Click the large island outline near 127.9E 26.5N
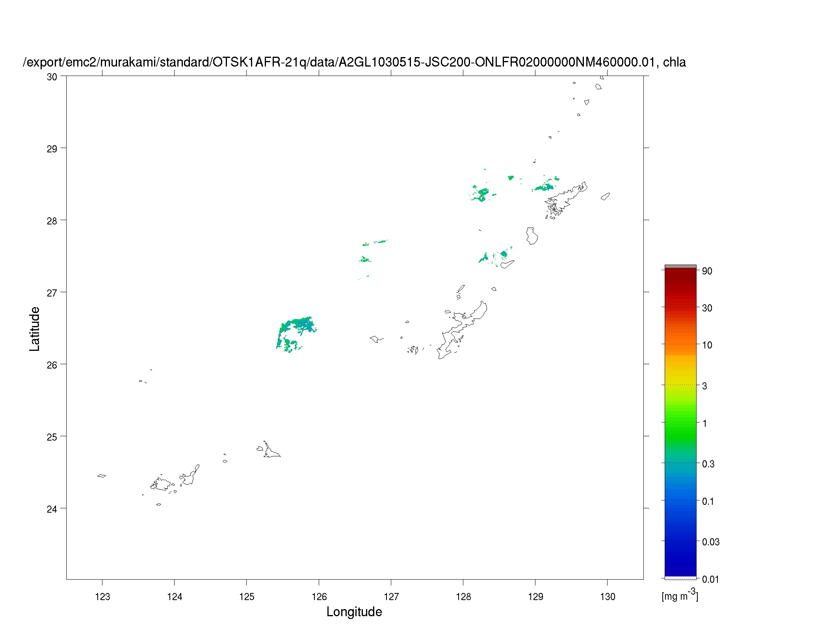Image resolution: width=827 pixels, height=630 pixels. pos(462,330)
